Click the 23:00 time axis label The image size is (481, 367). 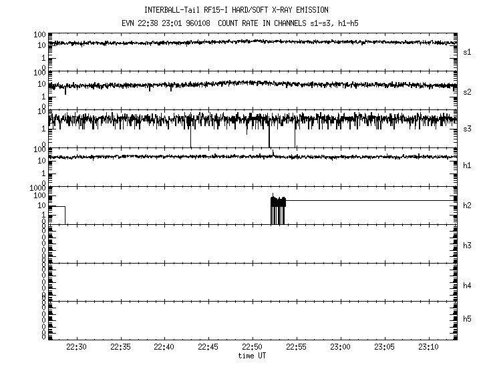coord(341,348)
